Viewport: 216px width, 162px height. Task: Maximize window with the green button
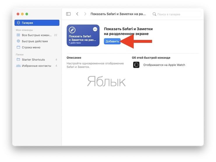point(27,14)
